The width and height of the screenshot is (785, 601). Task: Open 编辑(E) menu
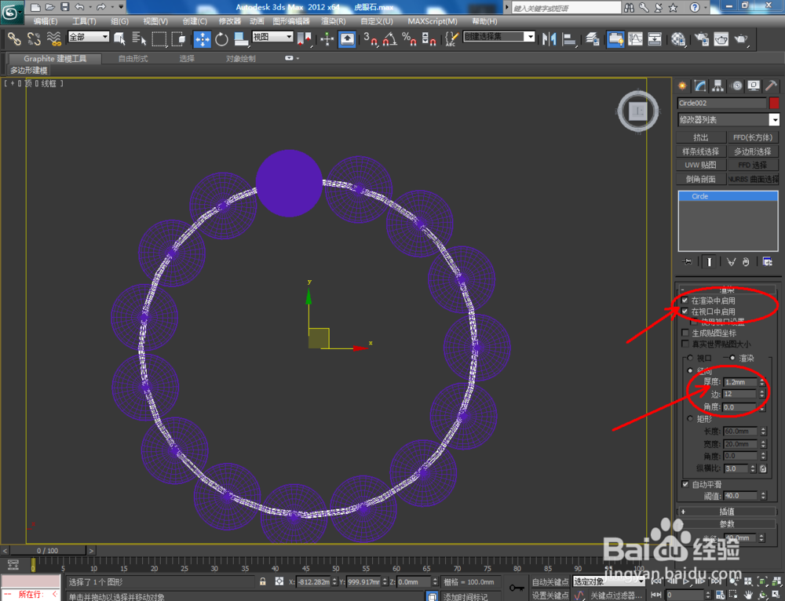(x=45, y=21)
